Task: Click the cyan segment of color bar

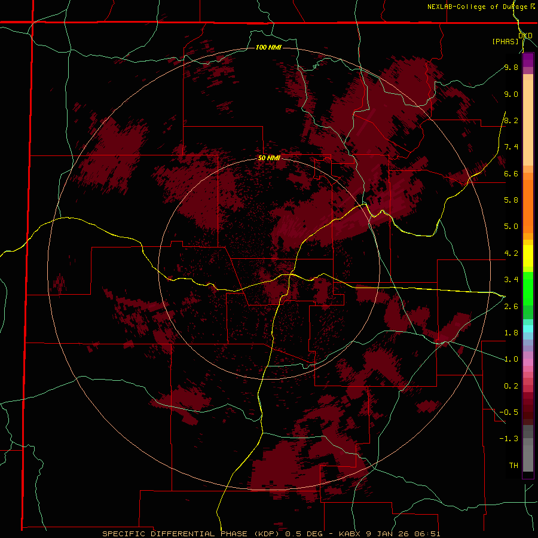Action: 528,329
